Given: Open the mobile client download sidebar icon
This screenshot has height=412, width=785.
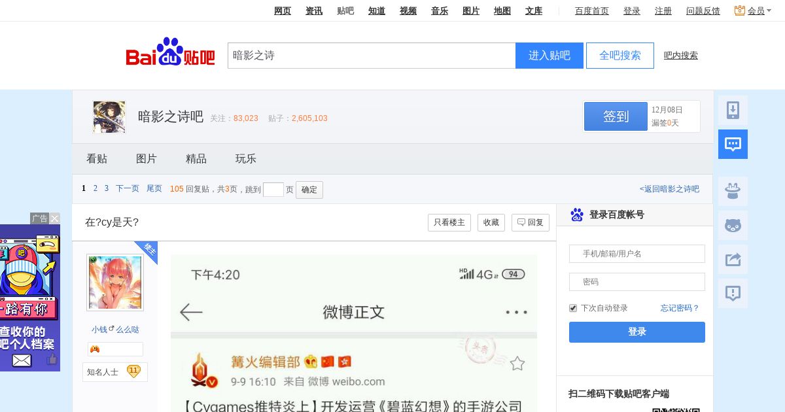Looking at the screenshot, I should [x=733, y=111].
